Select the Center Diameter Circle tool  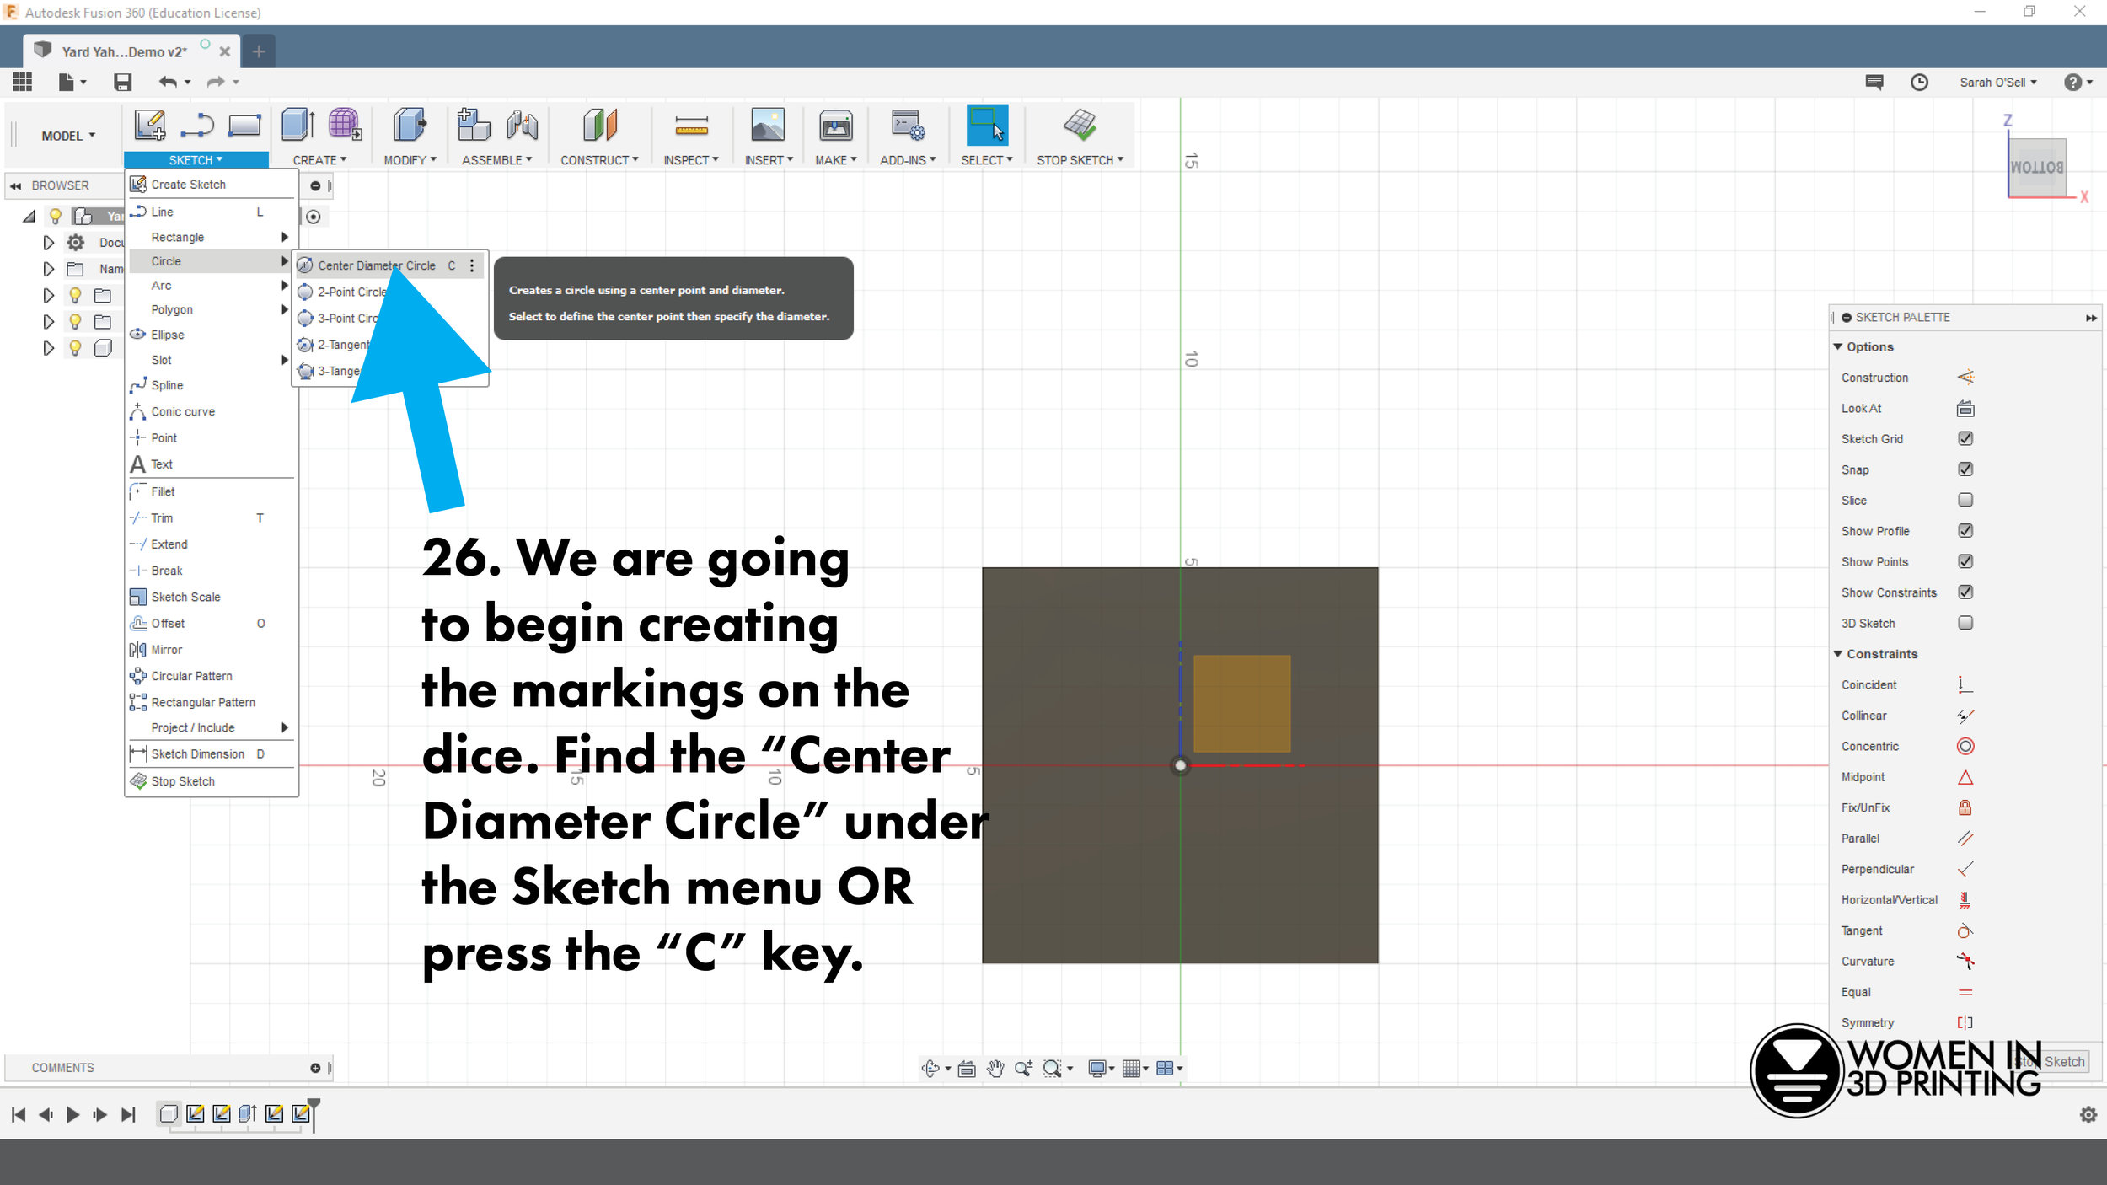point(376,265)
